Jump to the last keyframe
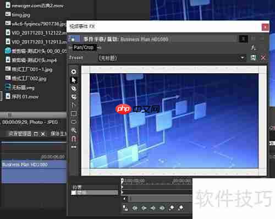The image size is (275, 219). pyautogui.click(x=162, y=208)
